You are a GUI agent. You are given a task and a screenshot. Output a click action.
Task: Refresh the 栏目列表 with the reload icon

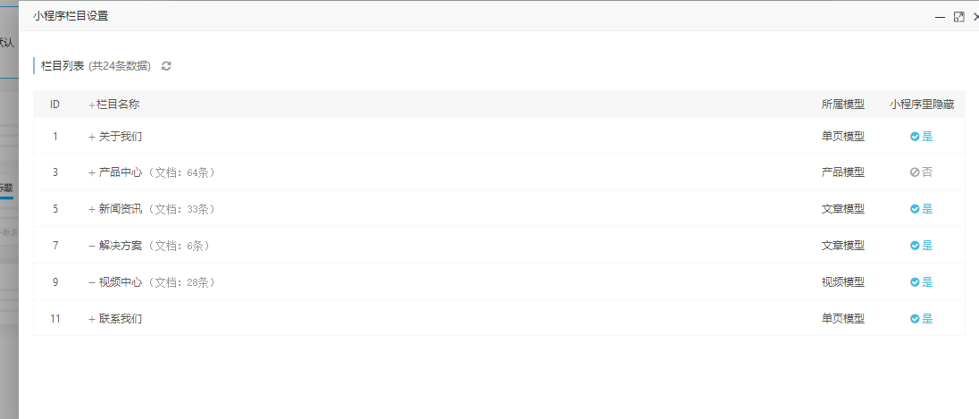coord(166,66)
